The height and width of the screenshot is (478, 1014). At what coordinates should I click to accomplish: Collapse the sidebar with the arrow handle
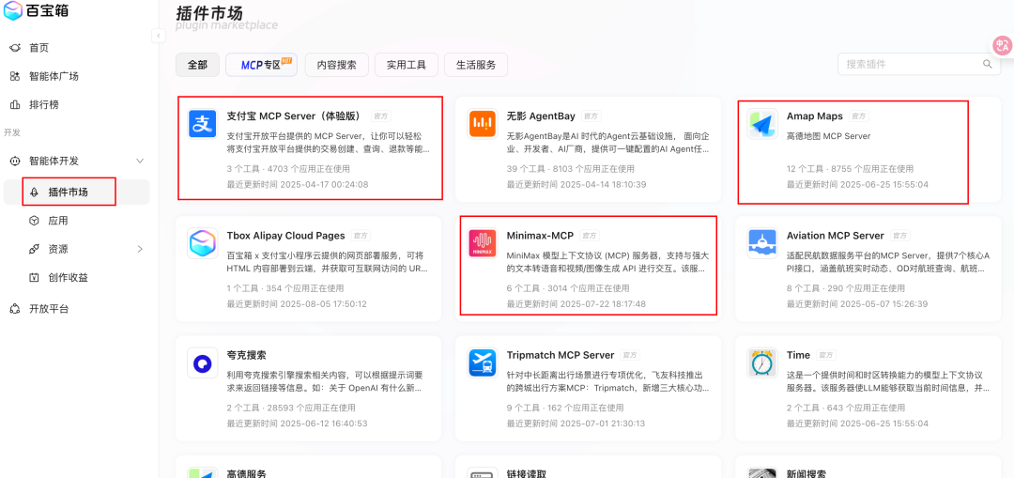pos(159,36)
